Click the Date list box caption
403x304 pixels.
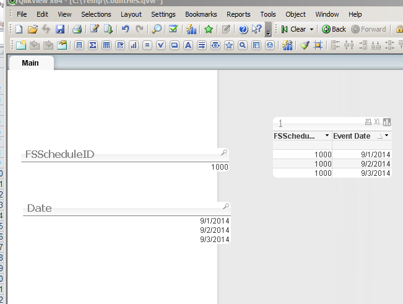pyautogui.click(x=40, y=208)
